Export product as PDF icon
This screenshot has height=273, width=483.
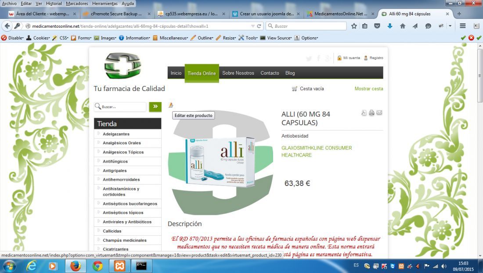coord(364,113)
